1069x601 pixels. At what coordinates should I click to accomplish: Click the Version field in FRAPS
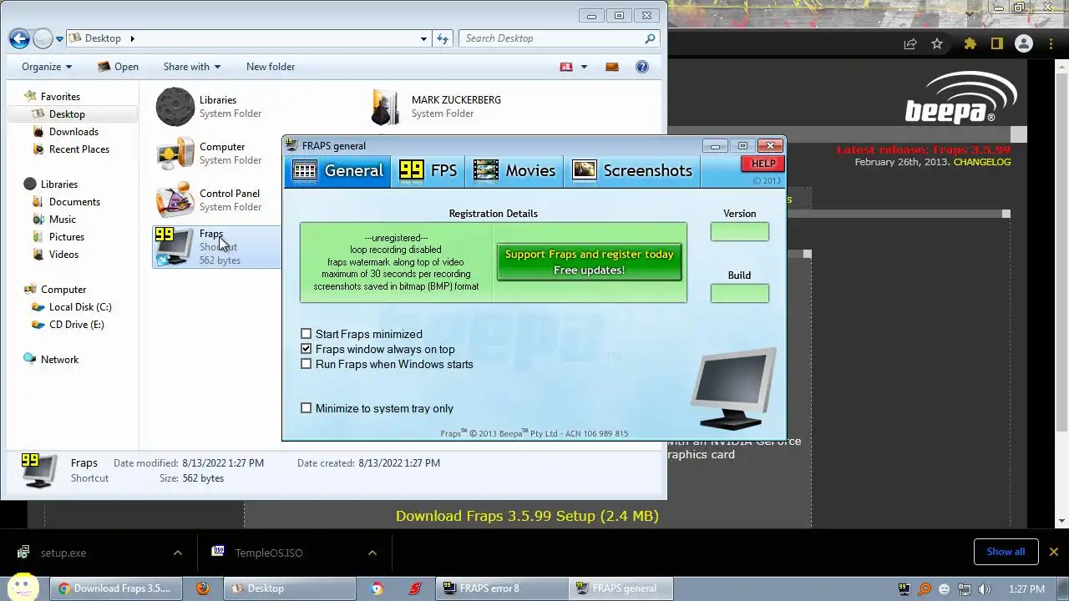click(739, 232)
